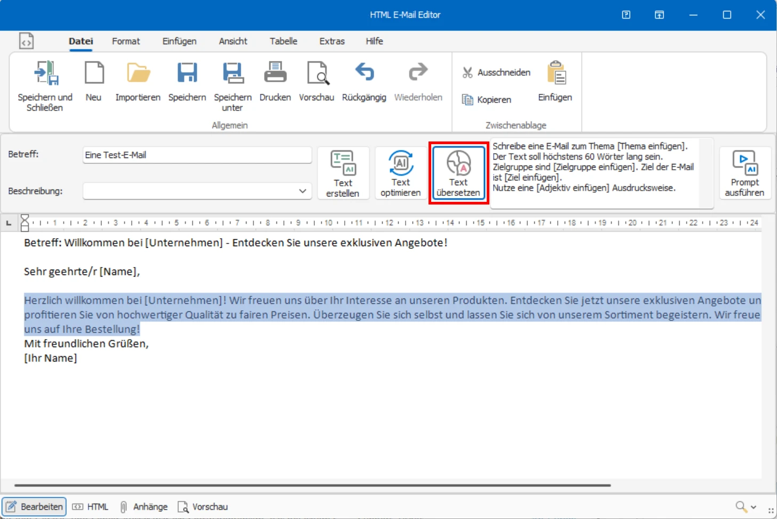Click the text 'Mit freundlichen Grüßen,'
Image resolution: width=777 pixels, height=519 pixels.
click(86, 343)
